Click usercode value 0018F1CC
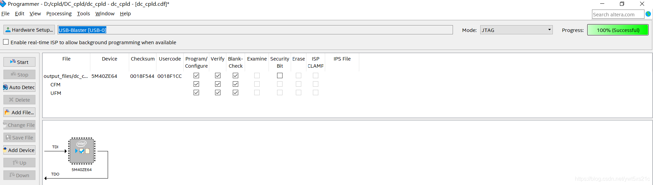 170,76
